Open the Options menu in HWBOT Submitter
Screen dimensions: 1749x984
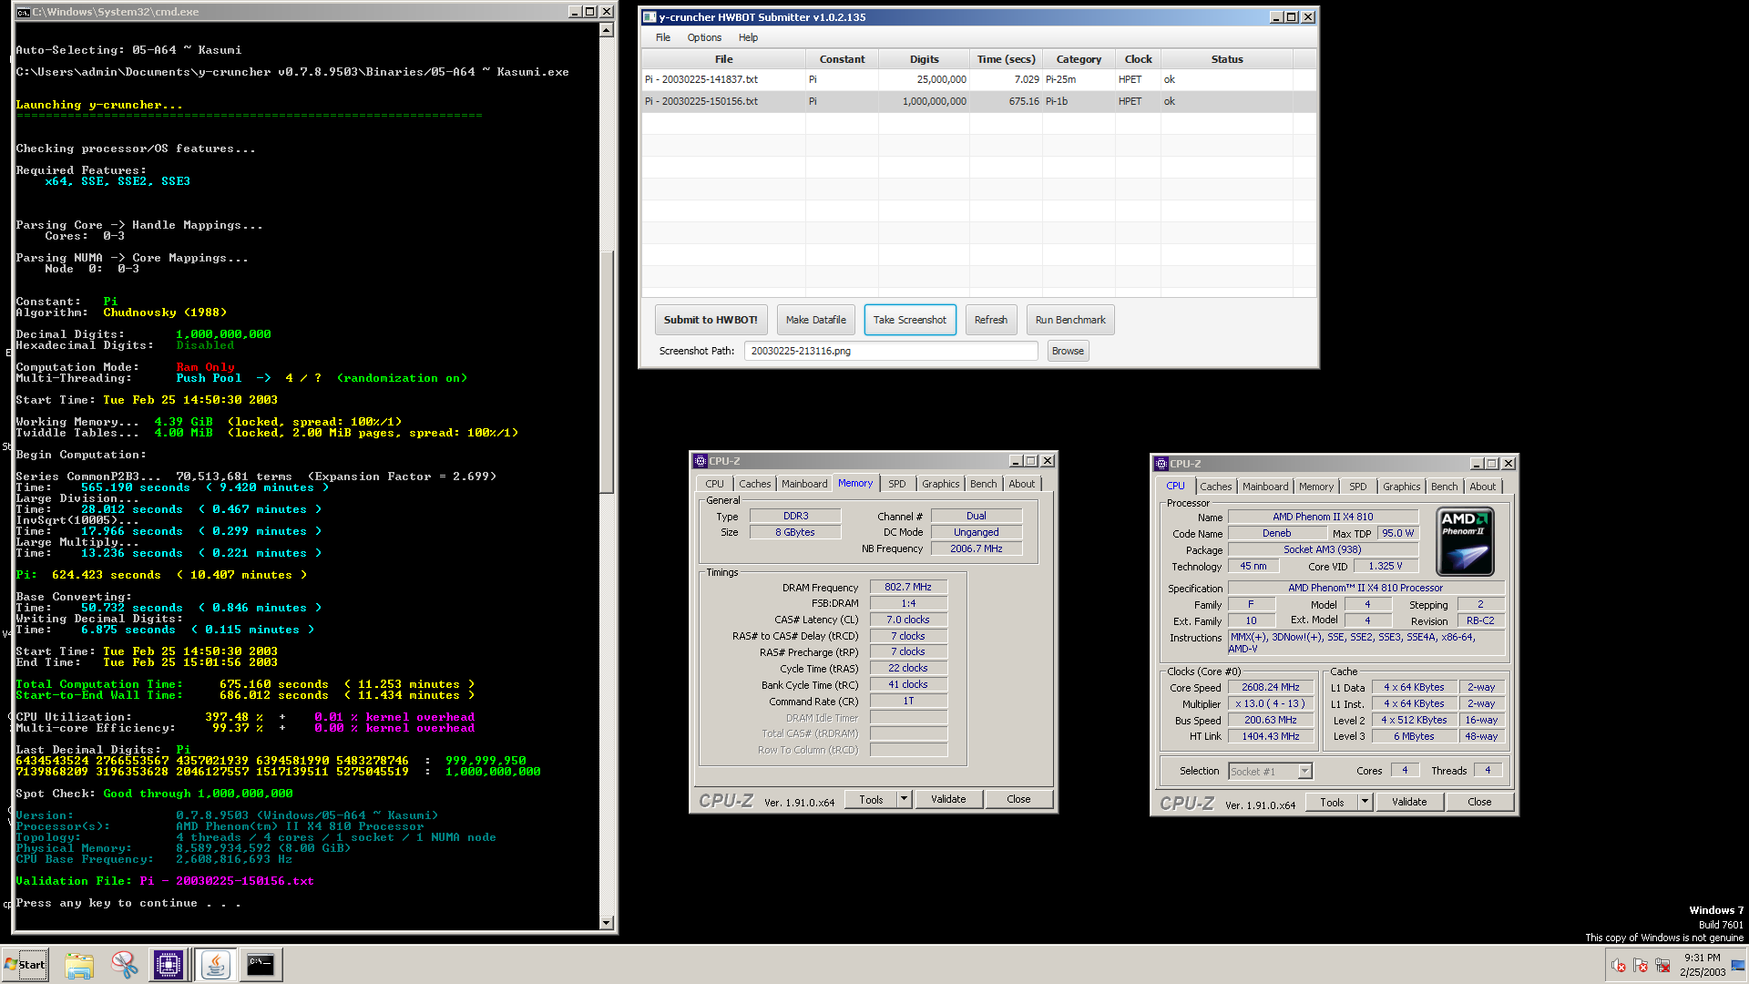pos(704,37)
